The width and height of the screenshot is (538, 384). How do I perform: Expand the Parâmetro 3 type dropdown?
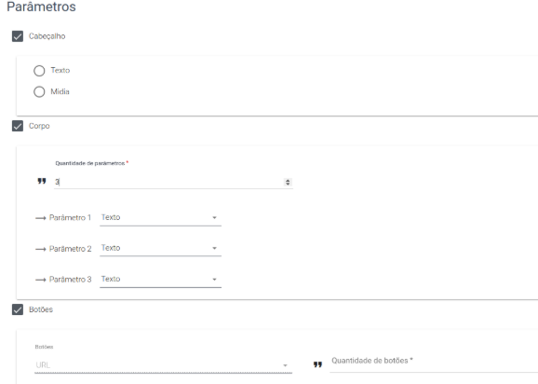click(160, 280)
